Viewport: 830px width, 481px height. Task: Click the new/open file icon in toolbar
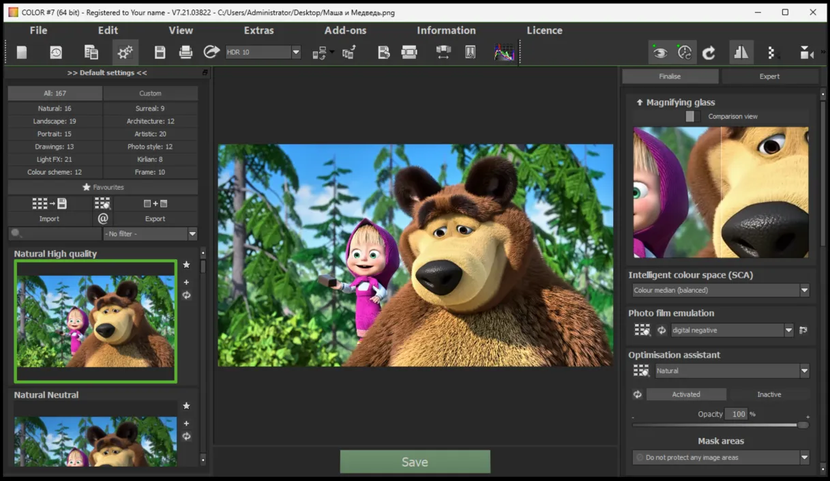[x=22, y=53]
